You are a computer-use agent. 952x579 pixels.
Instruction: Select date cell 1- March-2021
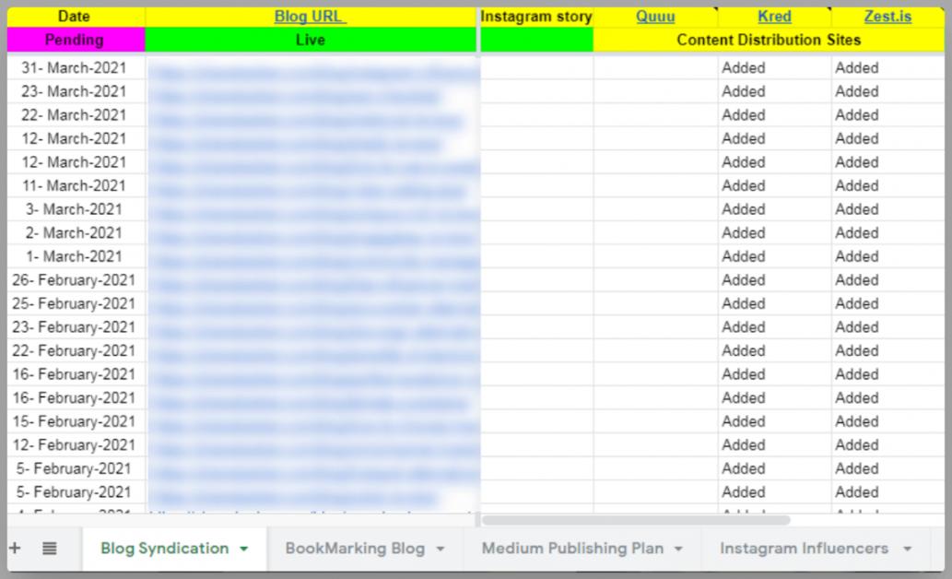point(76,256)
